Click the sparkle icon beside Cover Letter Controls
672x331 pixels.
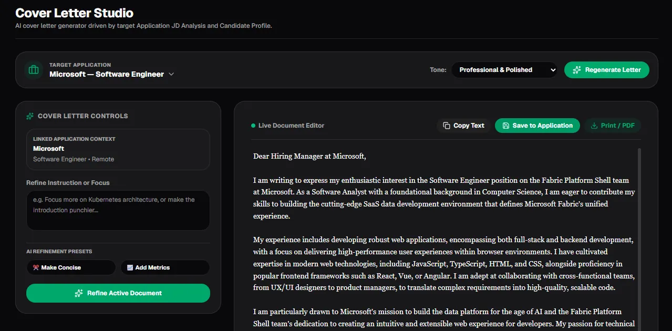pos(30,116)
